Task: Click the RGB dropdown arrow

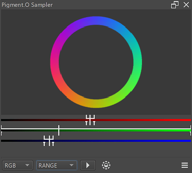Action: point(27,165)
